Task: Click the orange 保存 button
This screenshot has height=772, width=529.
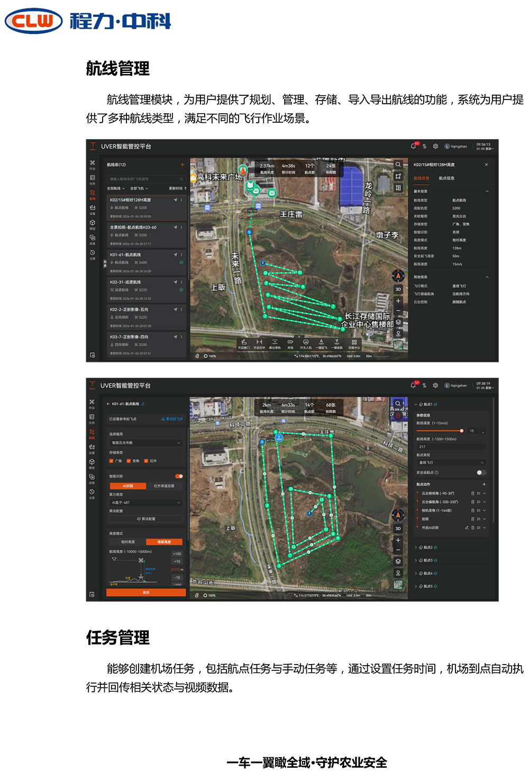Action: coord(146,593)
